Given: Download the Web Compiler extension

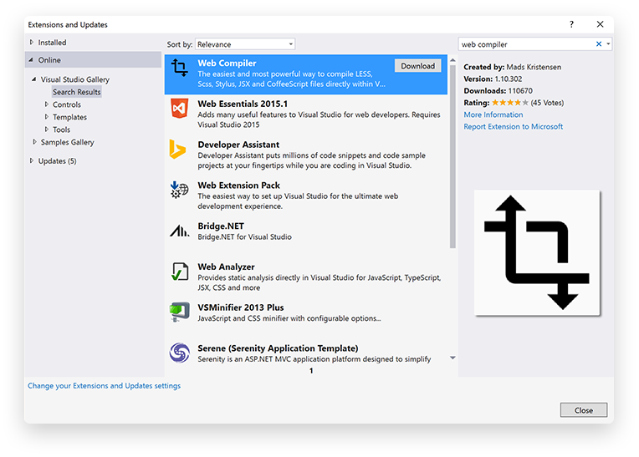Looking at the screenshot, I should tap(417, 66).
